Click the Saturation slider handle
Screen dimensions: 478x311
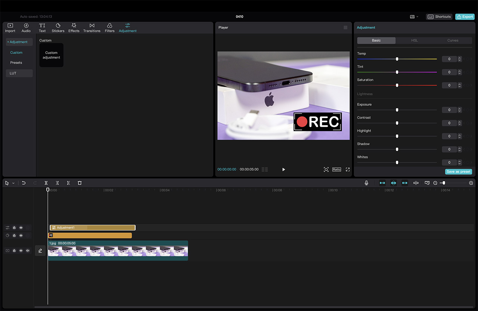pos(397,85)
